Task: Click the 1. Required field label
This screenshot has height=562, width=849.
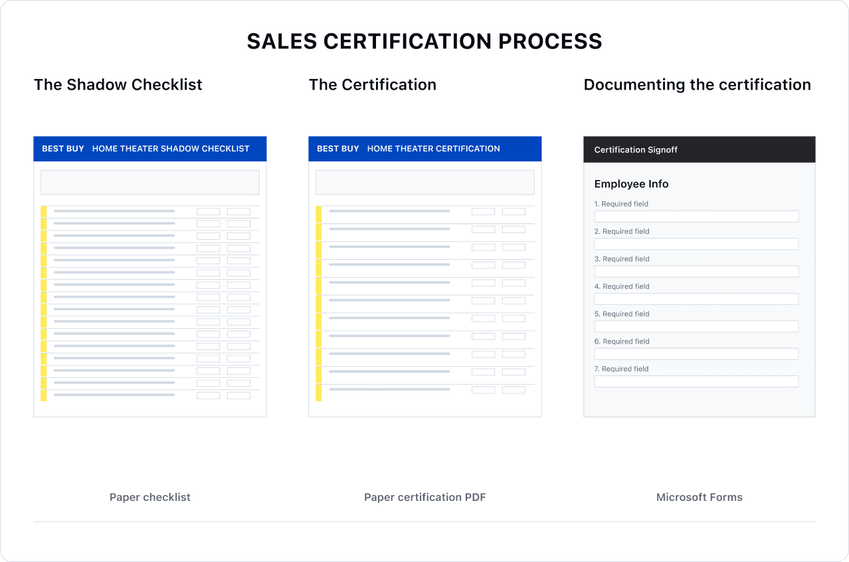Action: (621, 204)
